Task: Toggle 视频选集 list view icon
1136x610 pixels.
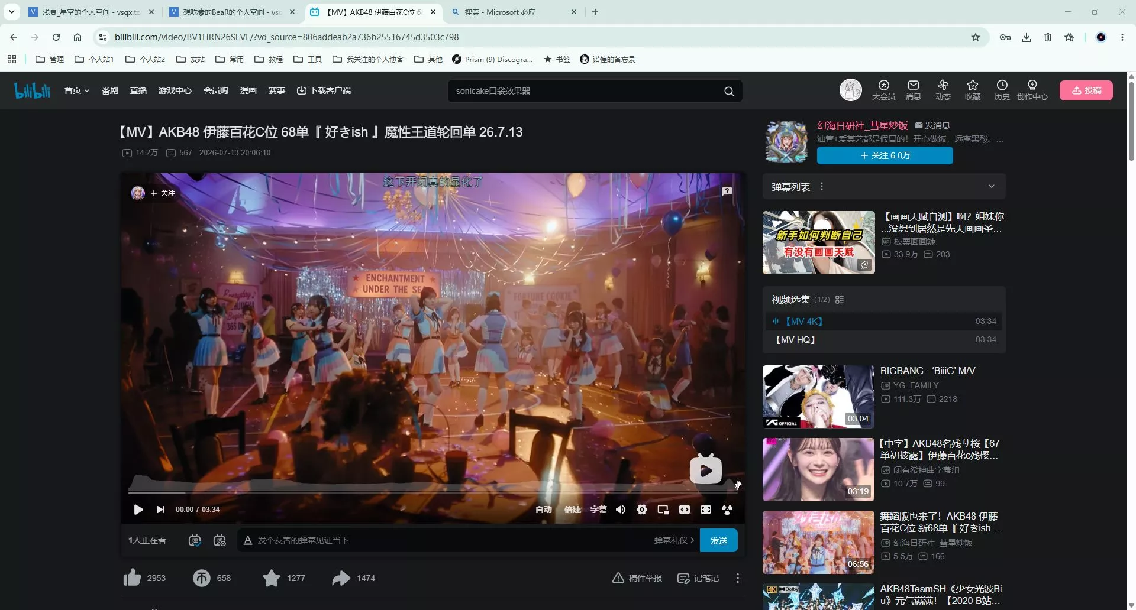Action: point(839,300)
